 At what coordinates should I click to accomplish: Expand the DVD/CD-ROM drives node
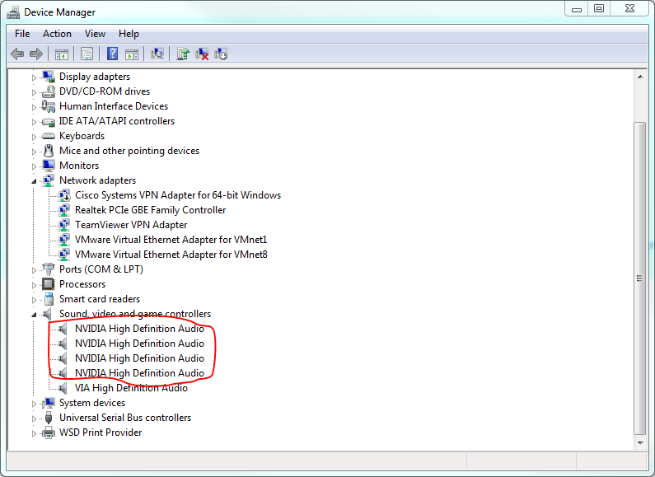coord(34,92)
